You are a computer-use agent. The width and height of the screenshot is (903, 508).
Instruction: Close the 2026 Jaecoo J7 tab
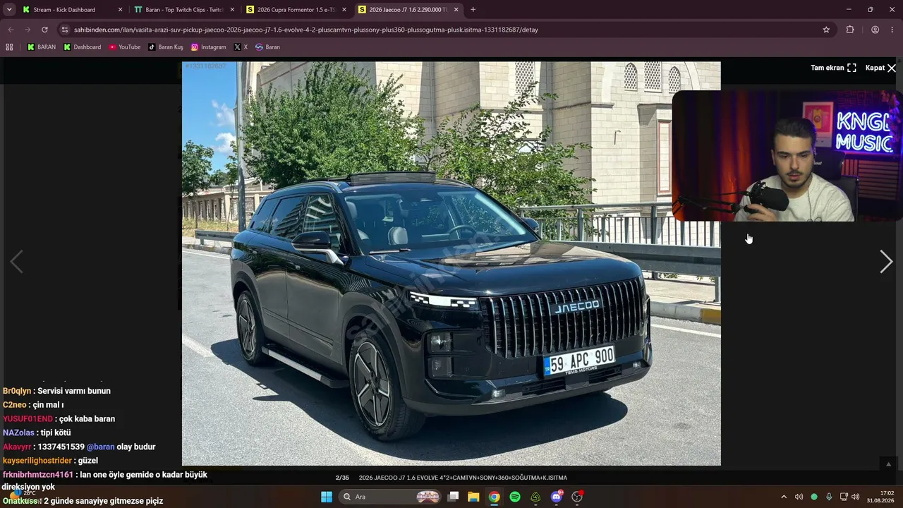(456, 10)
